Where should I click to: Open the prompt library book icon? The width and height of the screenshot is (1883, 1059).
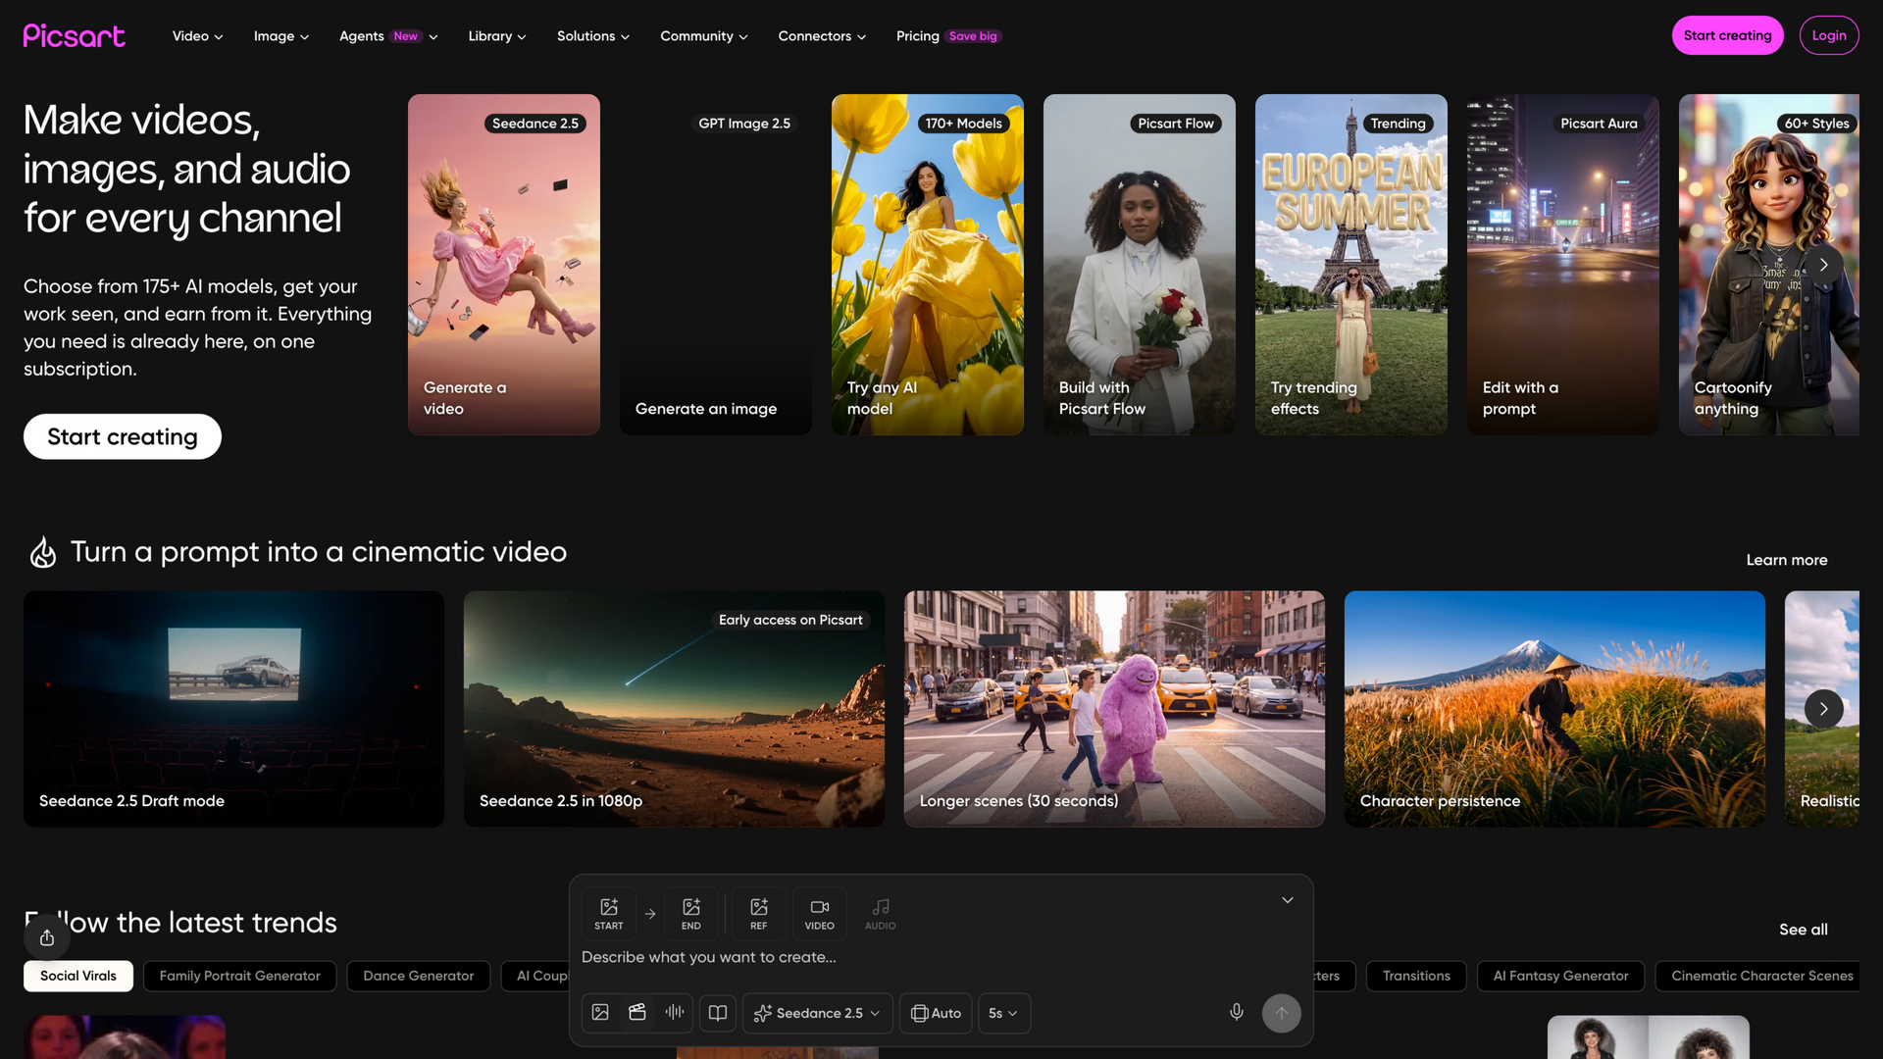pyautogui.click(x=718, y=1013)
